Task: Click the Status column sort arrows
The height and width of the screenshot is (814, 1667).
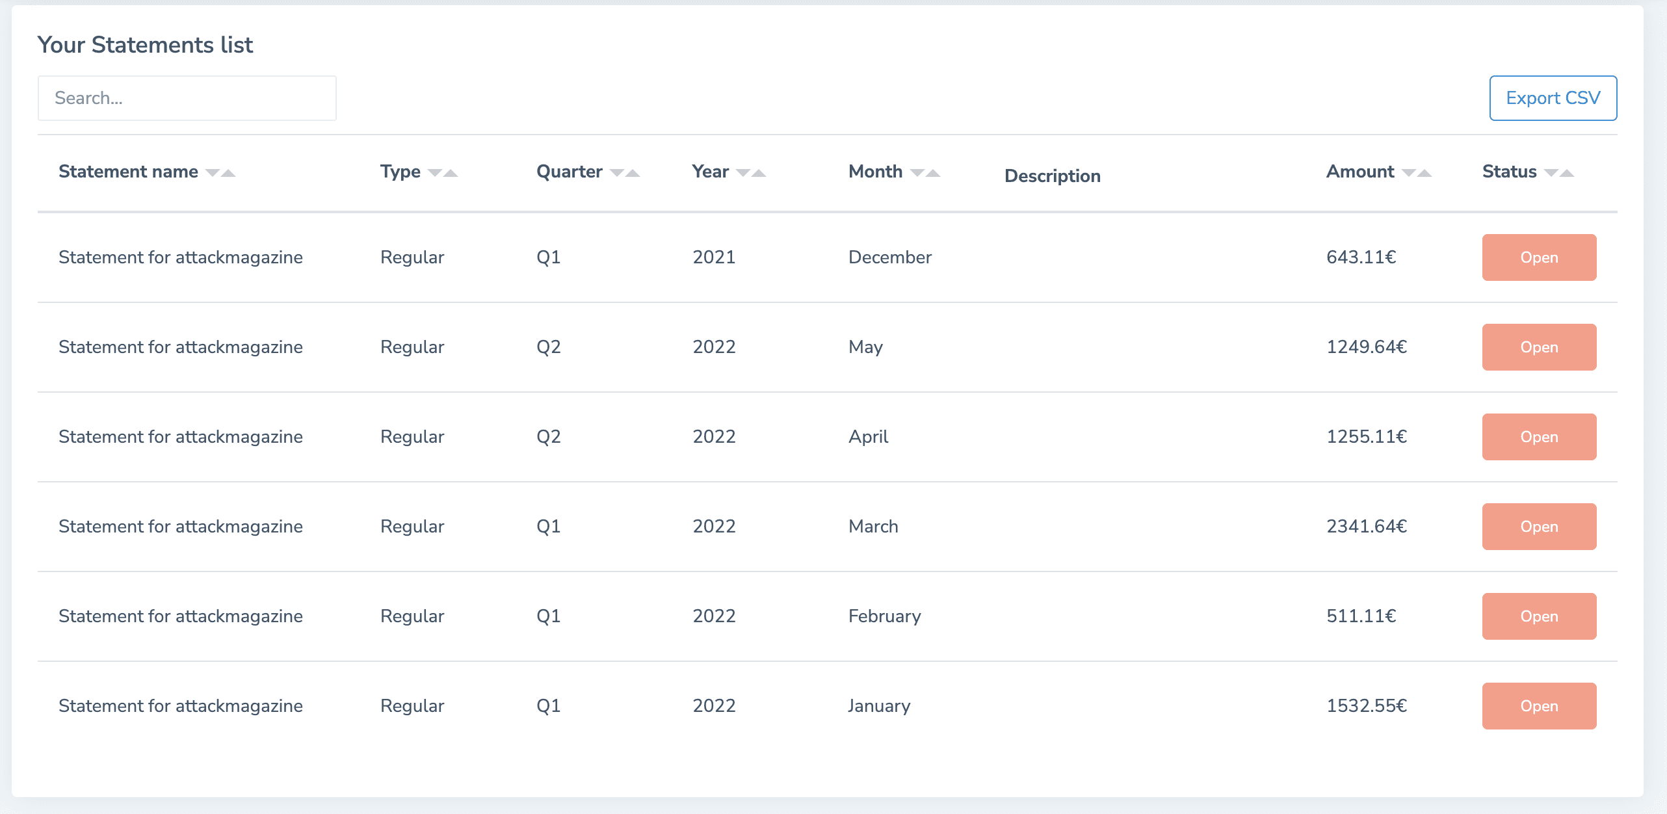Action: (x=1559, y=172)
